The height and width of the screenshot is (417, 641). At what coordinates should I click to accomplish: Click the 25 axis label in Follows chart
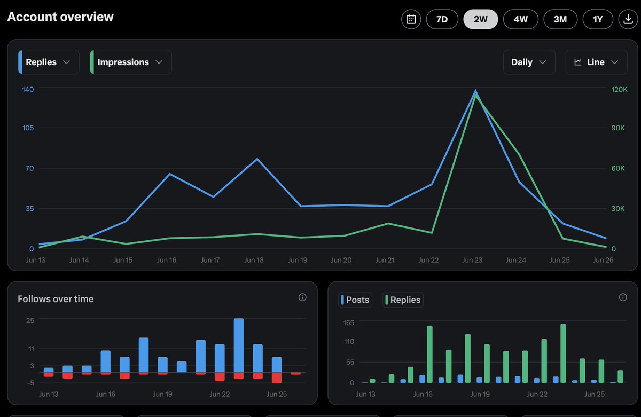[x=30, y=320]
